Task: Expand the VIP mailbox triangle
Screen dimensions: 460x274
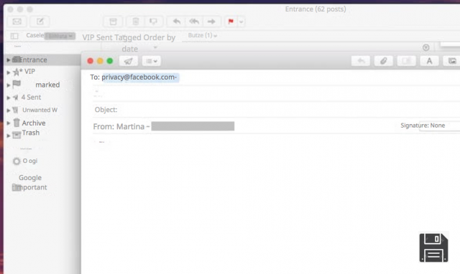Action: pyautogui.click(x=8, y=72)
